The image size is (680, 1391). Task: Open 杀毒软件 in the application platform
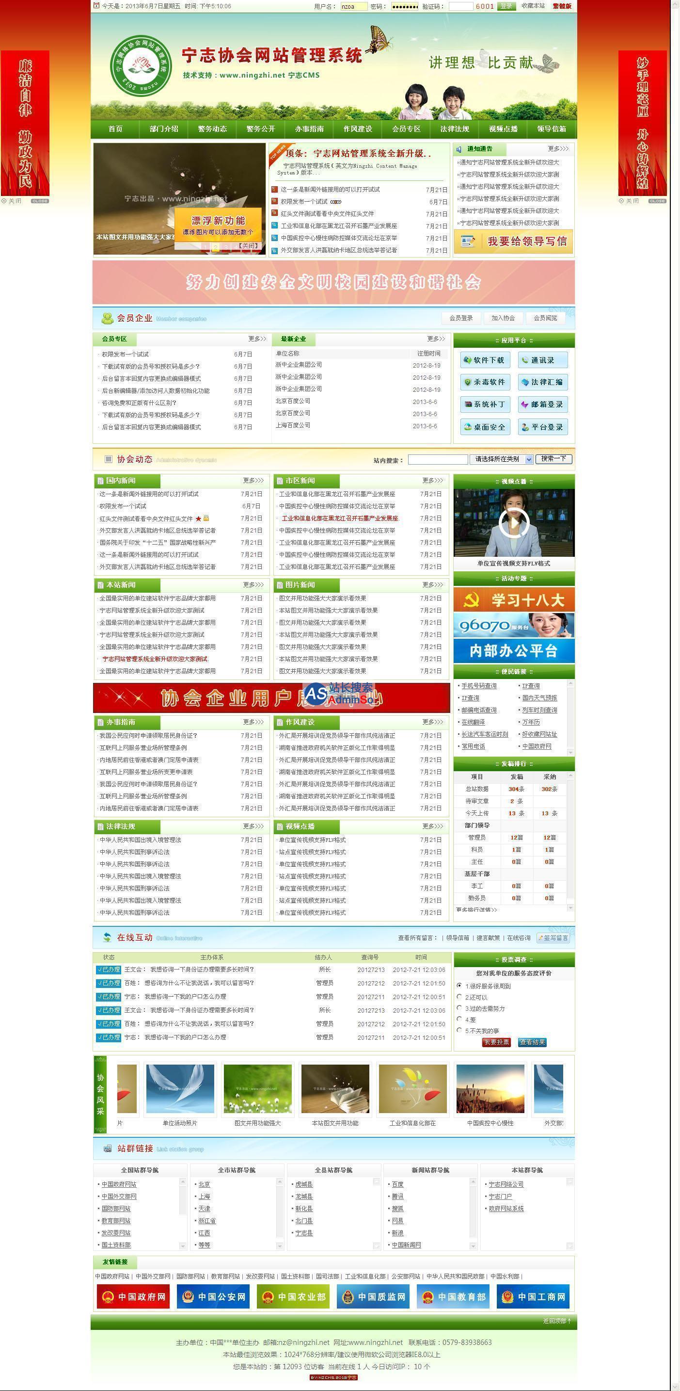coord(485,382)
